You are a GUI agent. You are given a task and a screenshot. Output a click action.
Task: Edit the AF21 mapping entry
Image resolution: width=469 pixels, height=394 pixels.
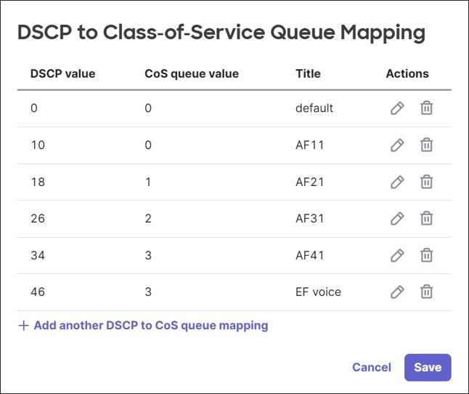(397, 182)
